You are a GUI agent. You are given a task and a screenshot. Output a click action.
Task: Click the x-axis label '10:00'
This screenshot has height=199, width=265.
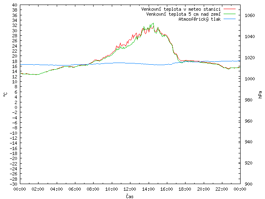point(111,189)
